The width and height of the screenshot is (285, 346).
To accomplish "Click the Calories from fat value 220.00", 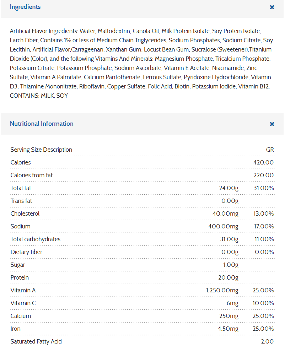I will [264, 175].
